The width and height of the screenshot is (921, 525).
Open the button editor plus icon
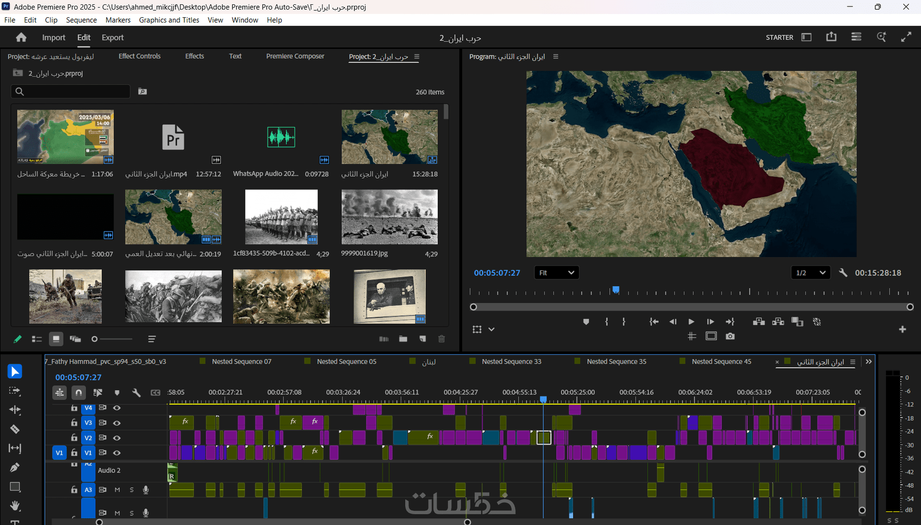click(x=903, y=329)
